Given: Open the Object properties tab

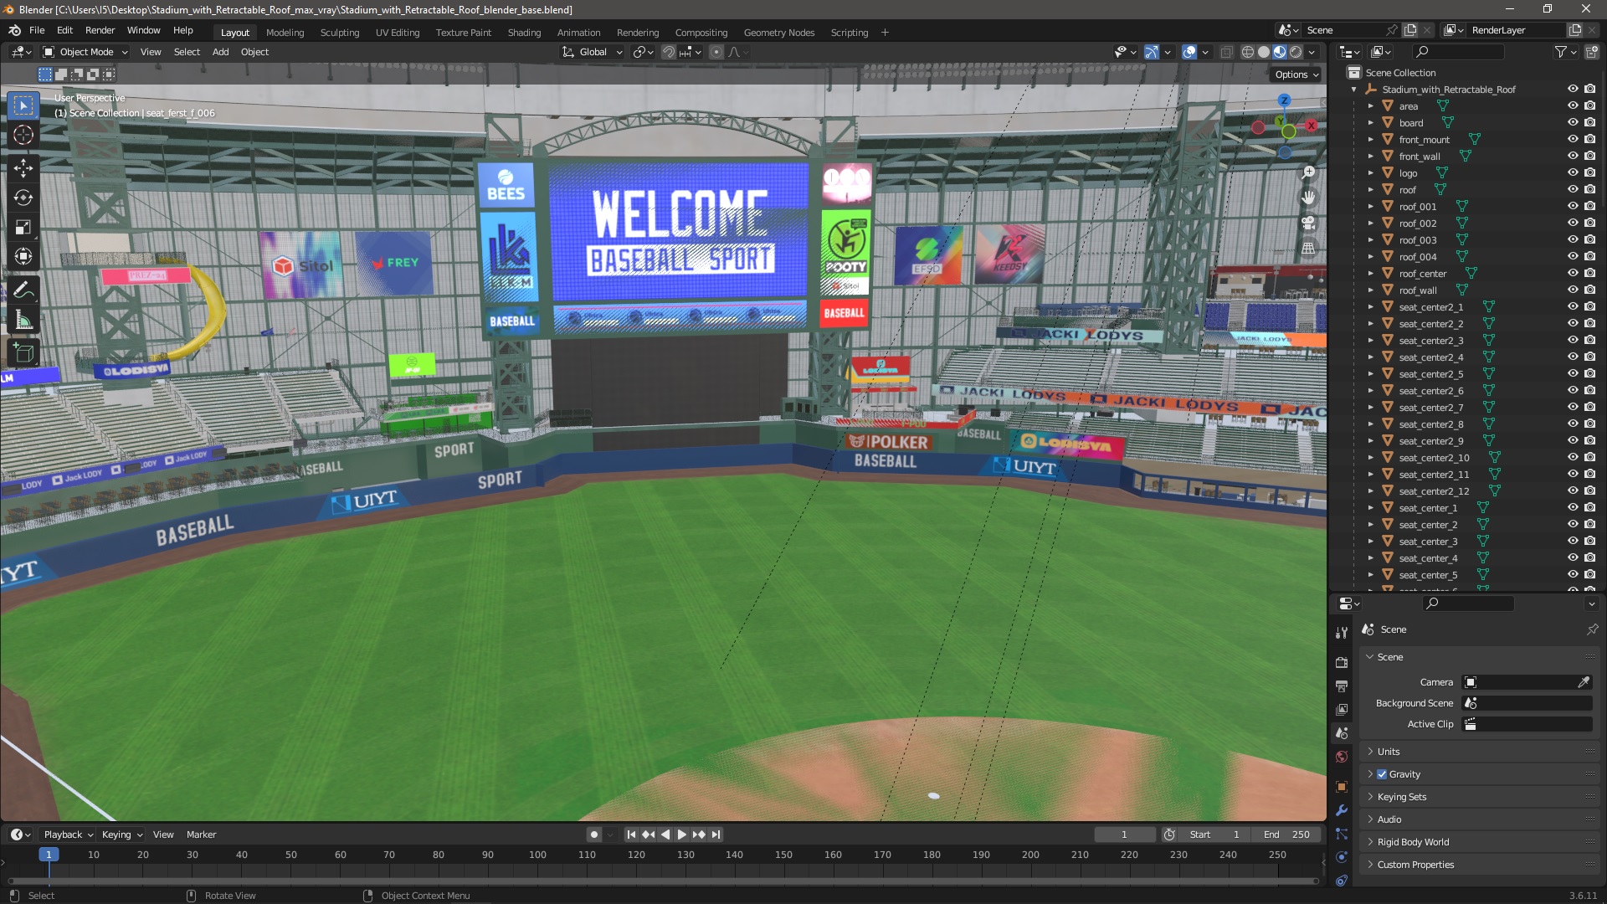Looking at the screenshot, I should (x=1342, y=786).
